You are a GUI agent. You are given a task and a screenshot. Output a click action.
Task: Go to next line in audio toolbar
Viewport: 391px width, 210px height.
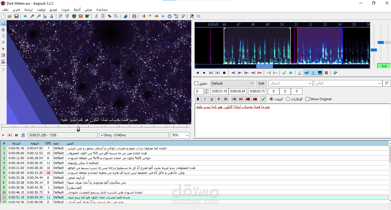291,73
